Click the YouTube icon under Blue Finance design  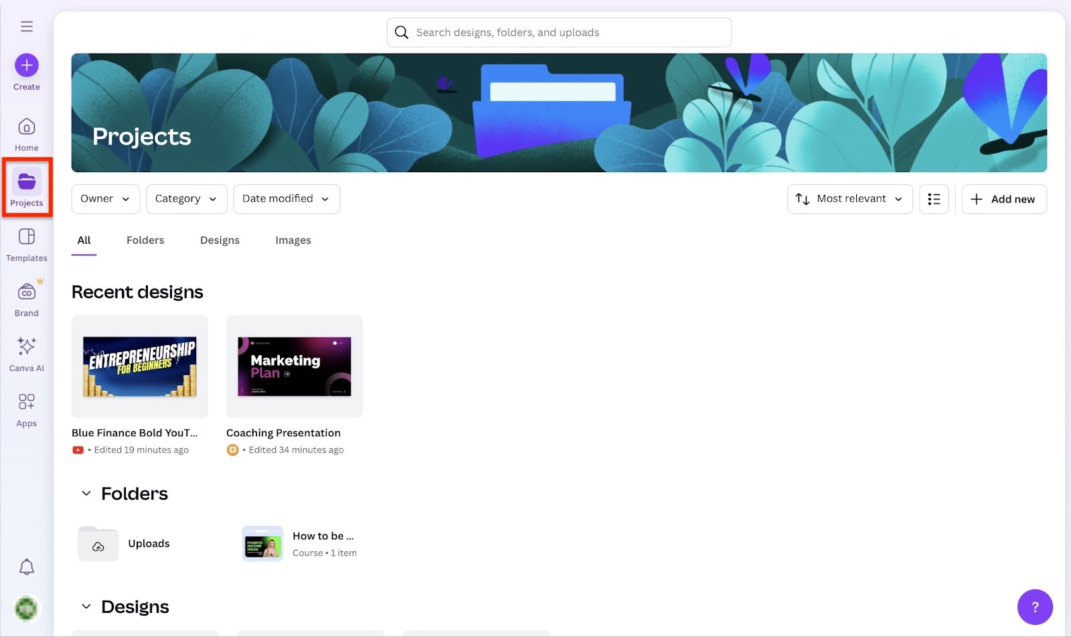point(78,450)
